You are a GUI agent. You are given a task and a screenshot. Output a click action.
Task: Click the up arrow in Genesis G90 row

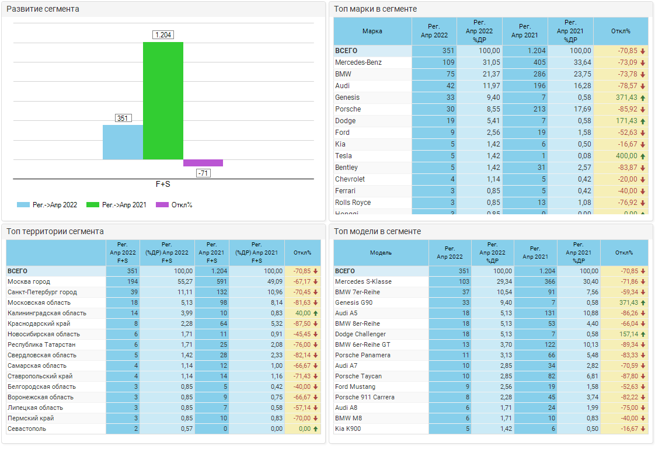643,303
